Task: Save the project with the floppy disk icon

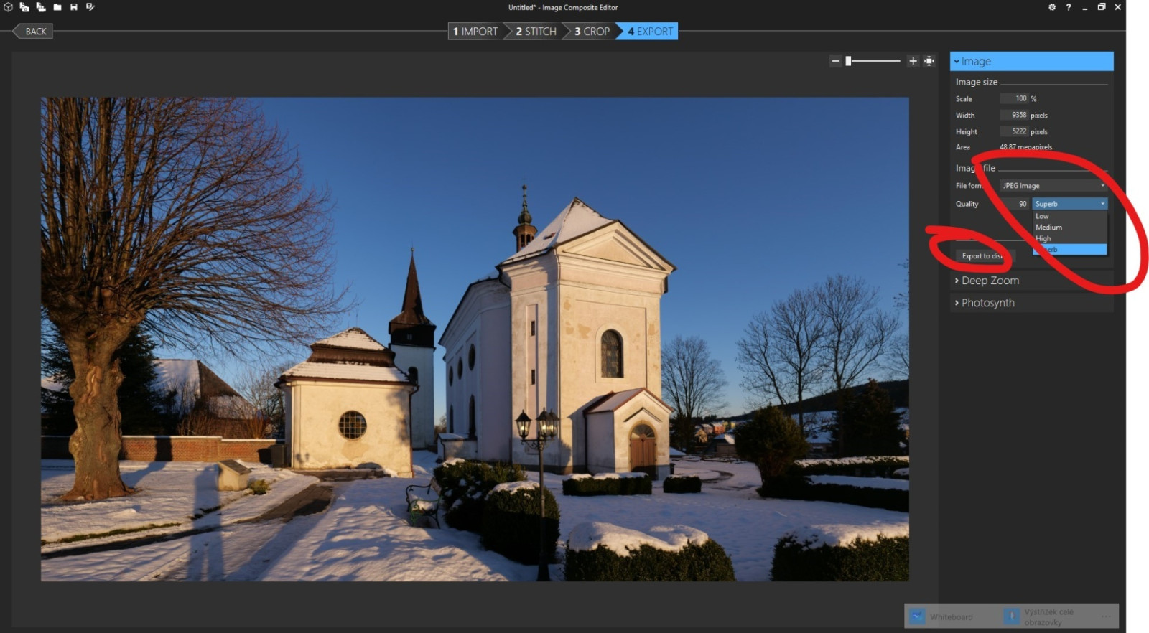Action: pos(74,7)
